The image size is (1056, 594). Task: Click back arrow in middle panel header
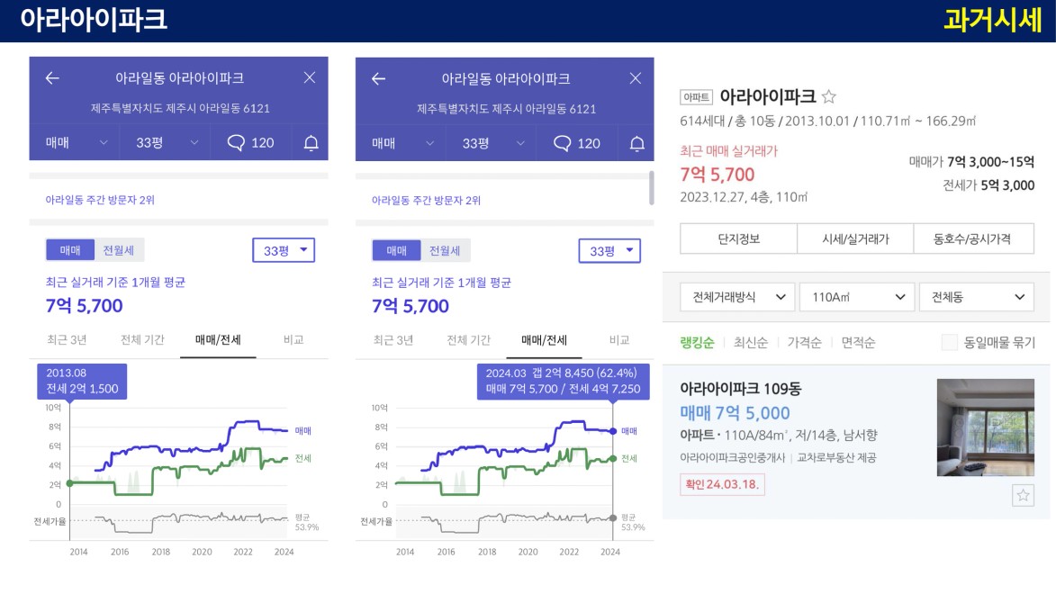pos(378,79)
